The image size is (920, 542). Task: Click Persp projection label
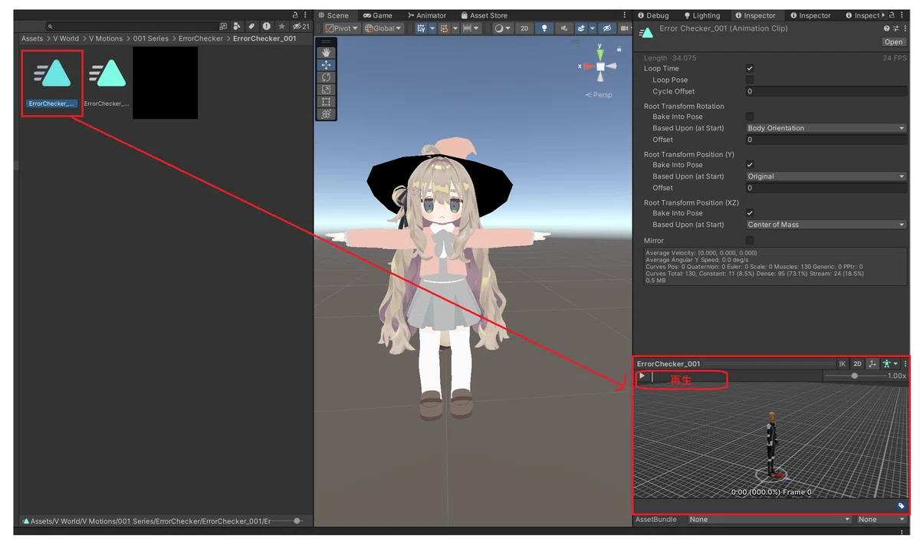point(599,95)
